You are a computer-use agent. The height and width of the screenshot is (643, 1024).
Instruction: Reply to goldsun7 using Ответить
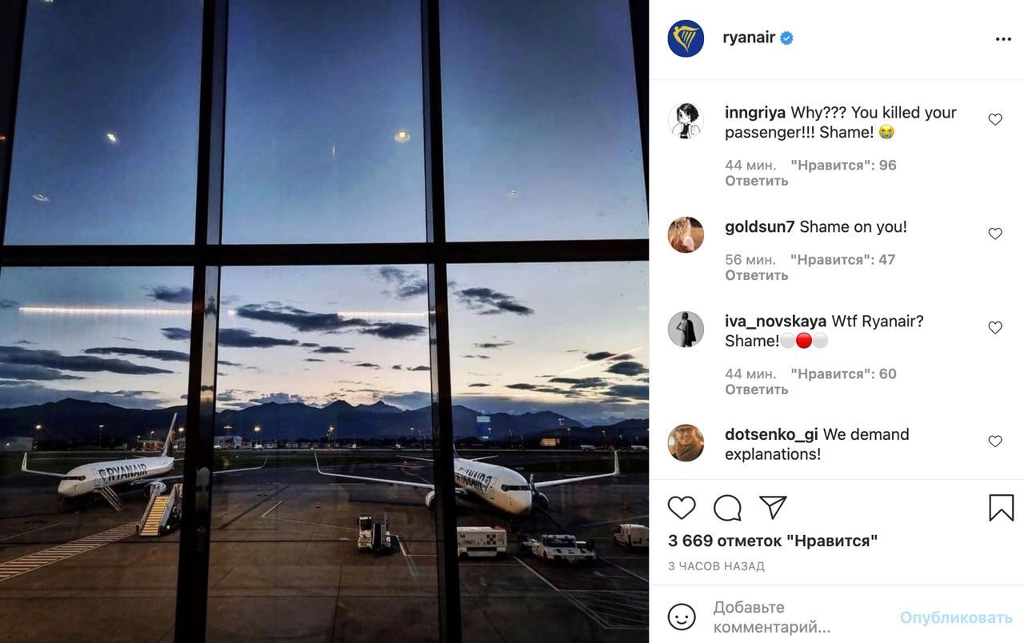point(757,275)
